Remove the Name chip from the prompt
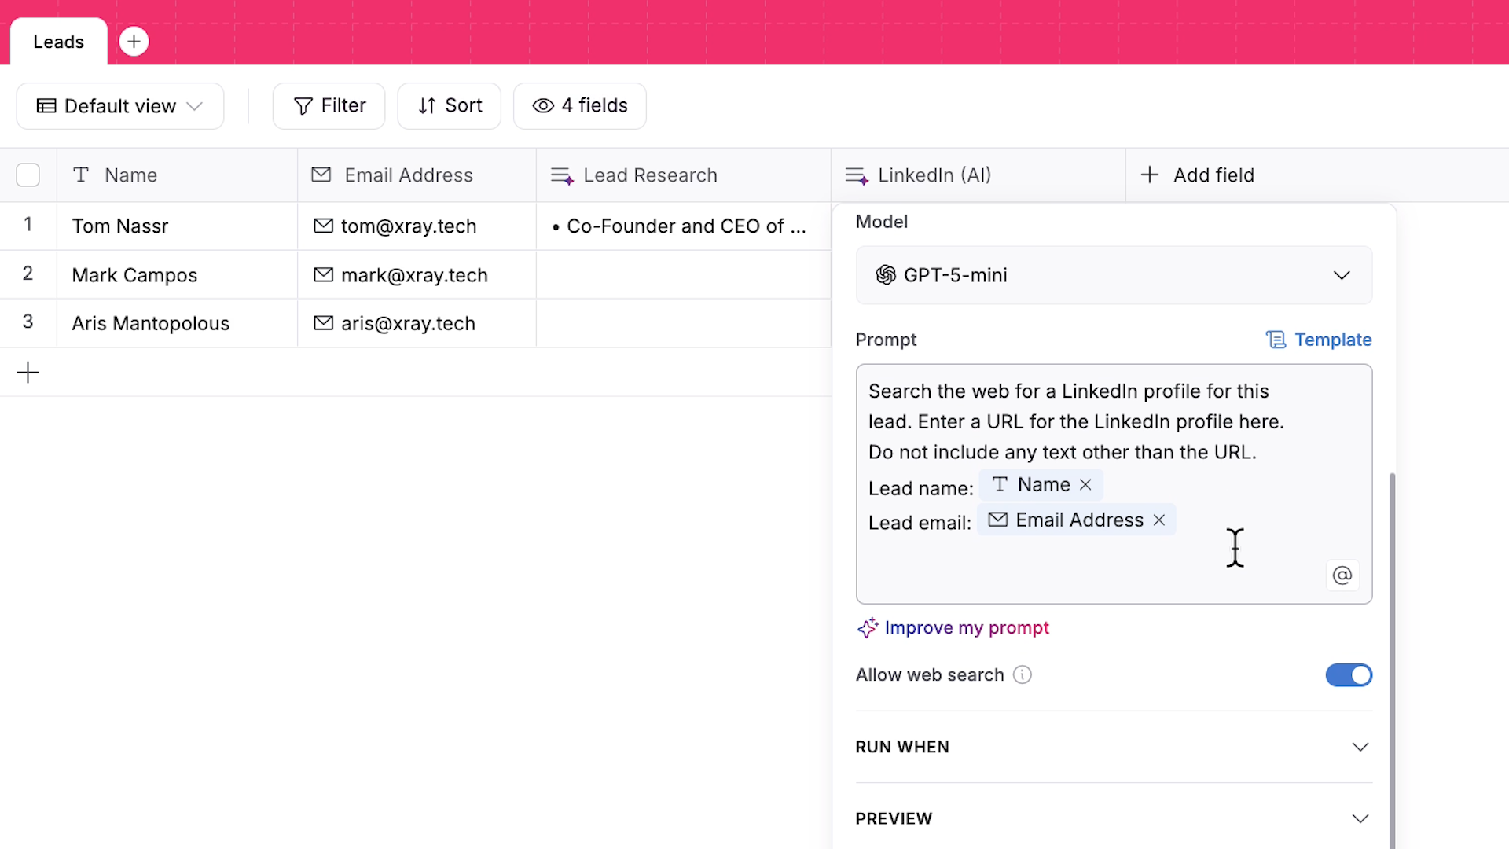1509x849 pixels. pos(1085,484)
